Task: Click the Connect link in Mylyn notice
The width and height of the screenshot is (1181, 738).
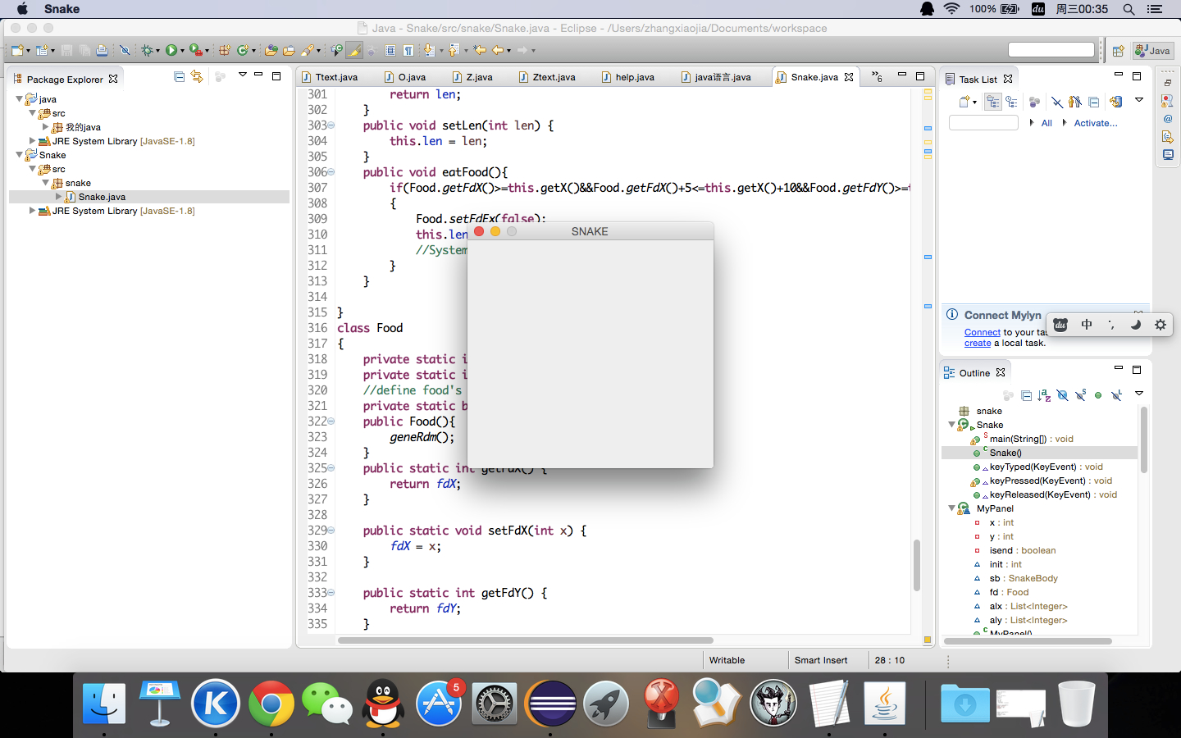Action: pyautogui.click(x=982, y=332)
